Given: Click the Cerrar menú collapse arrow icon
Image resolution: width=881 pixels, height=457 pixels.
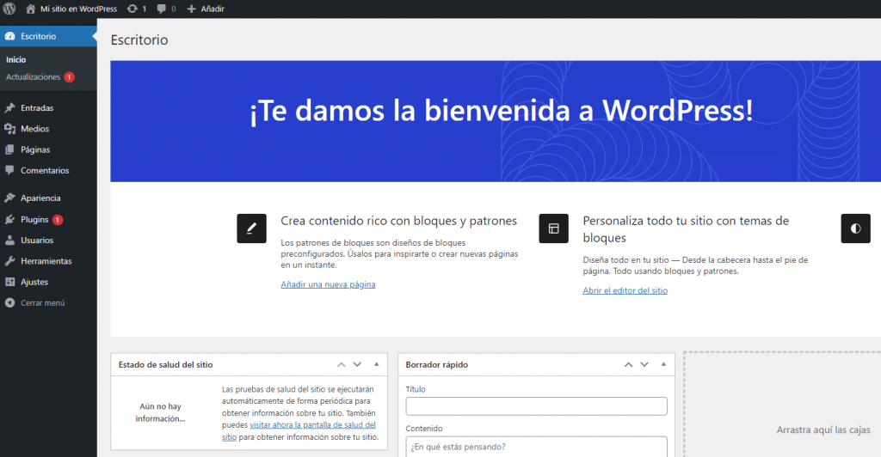Looking at the screenshot, I should 9,302.
